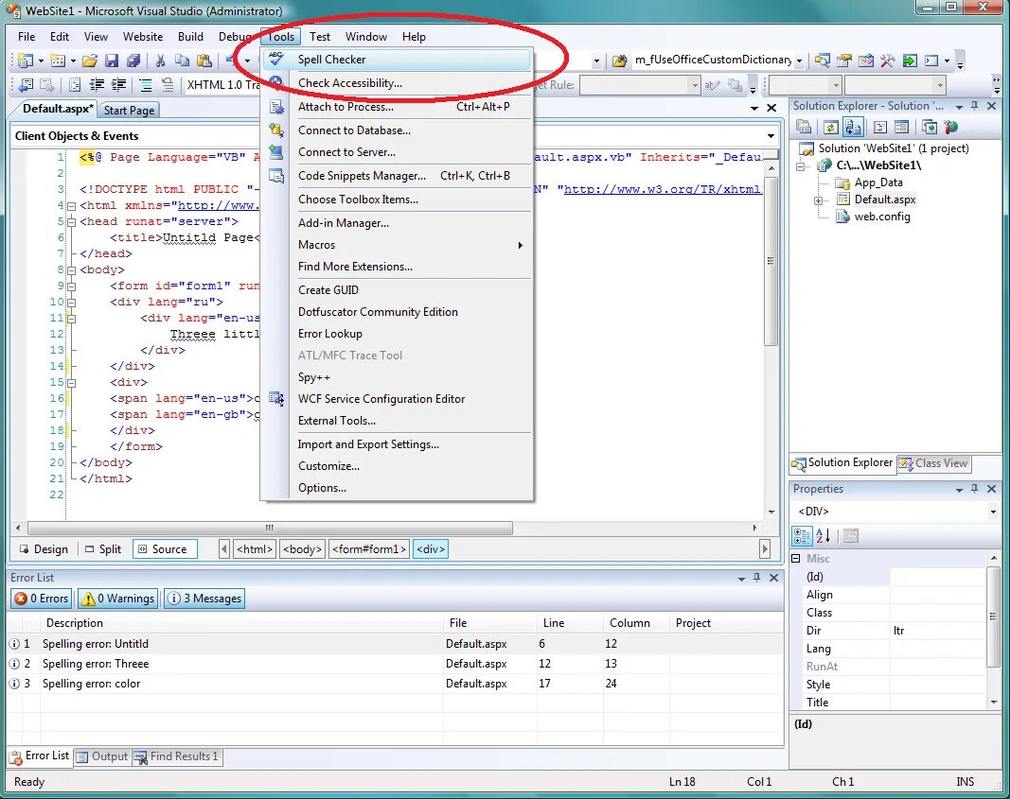Toggle the 3 Messages filter button
Viewport: 1010px width, 799px height.
pyautogui.click(x=204, y=599)
